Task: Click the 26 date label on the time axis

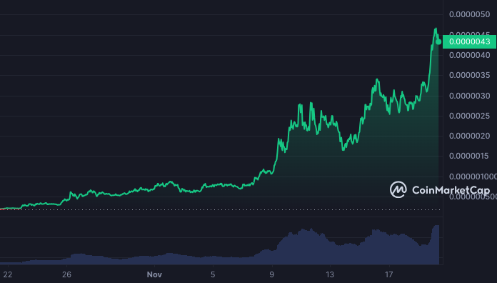Action: pos(66,274)
